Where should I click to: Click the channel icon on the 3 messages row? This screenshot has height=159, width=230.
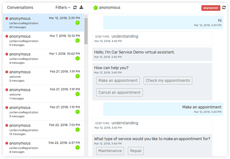tap(77, 112)
